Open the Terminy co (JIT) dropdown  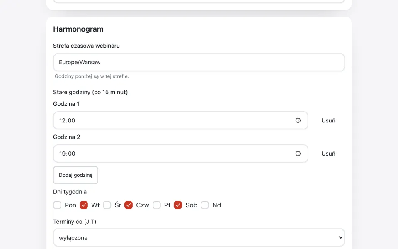point(199,237)
